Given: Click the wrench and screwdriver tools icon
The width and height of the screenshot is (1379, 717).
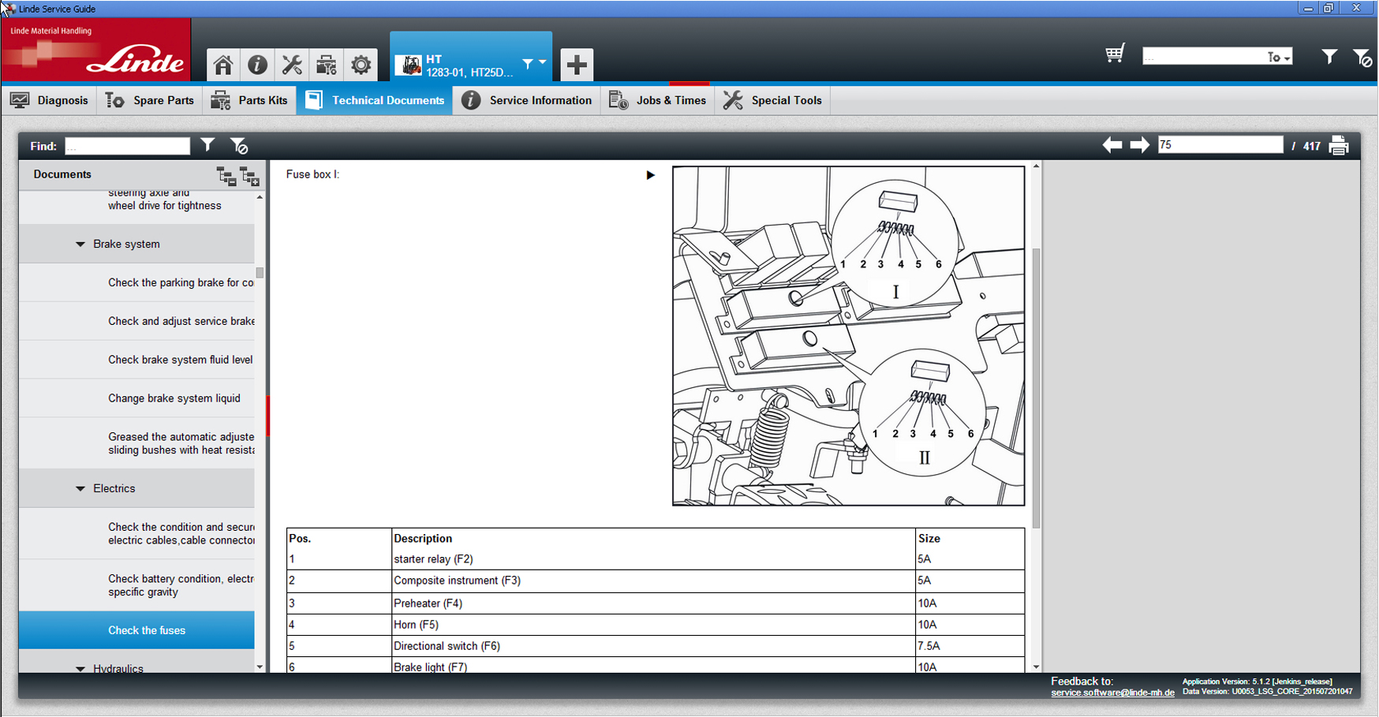Looking at the screenshot, I should click(292, 65).
